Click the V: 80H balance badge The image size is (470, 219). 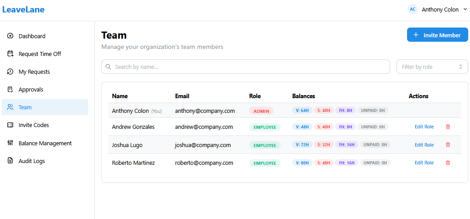pyautogui.click(x=302, y=163)
